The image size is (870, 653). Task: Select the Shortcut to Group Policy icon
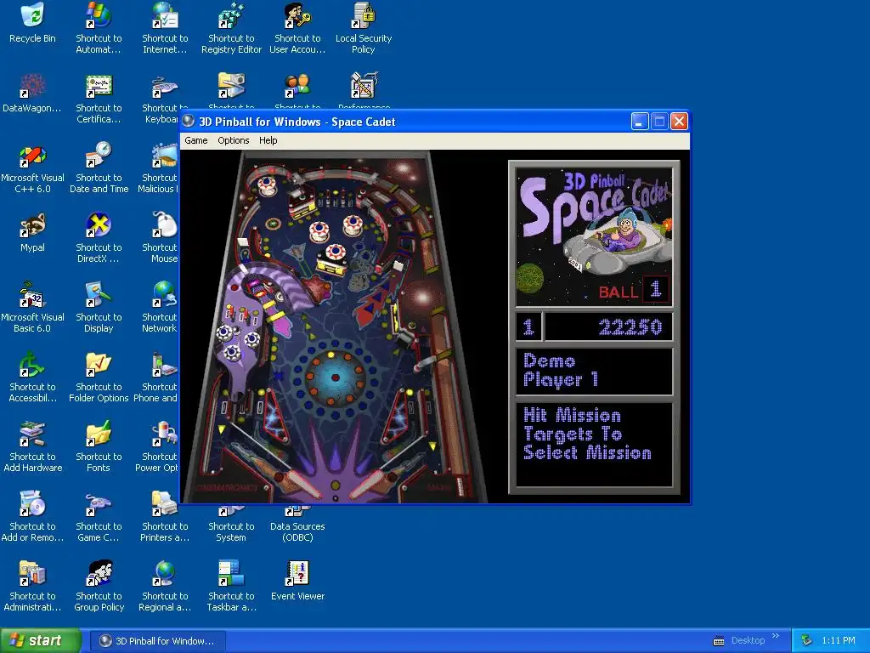click(x=99, y=587)
